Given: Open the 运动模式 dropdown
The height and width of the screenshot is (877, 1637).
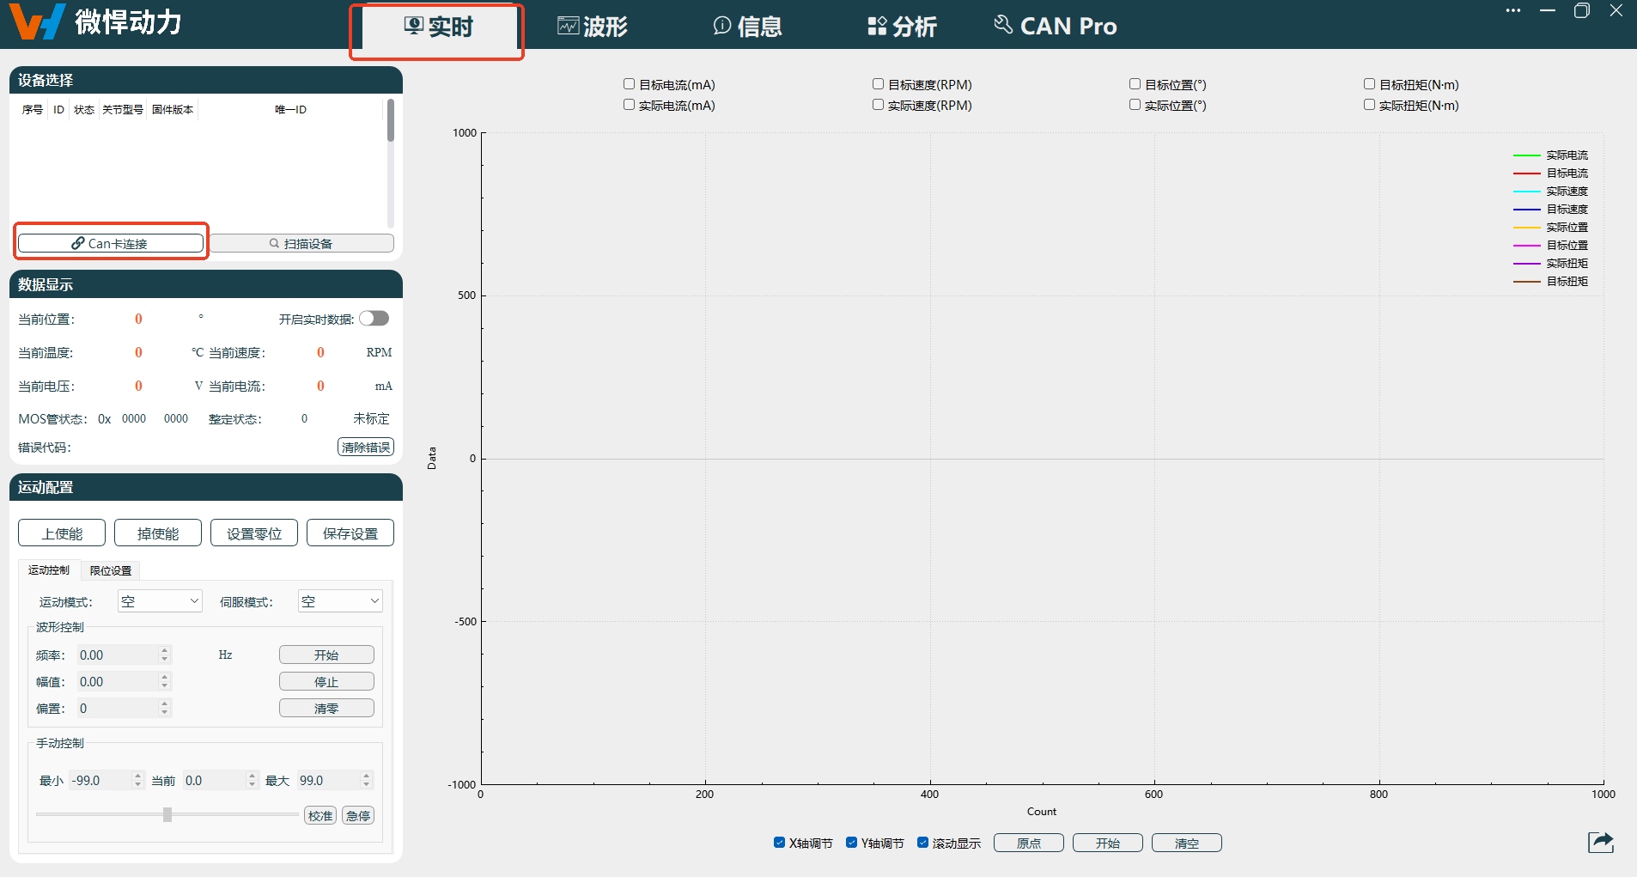Looking at the screenshot, I should 160,601.
